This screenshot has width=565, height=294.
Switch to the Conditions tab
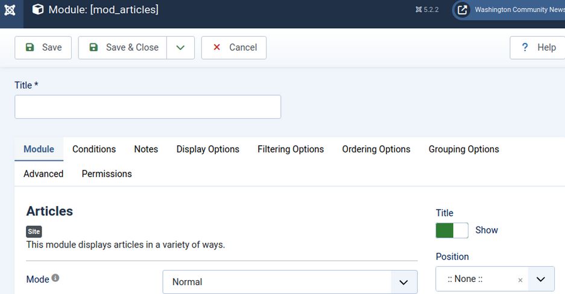[x=94, y=149]
